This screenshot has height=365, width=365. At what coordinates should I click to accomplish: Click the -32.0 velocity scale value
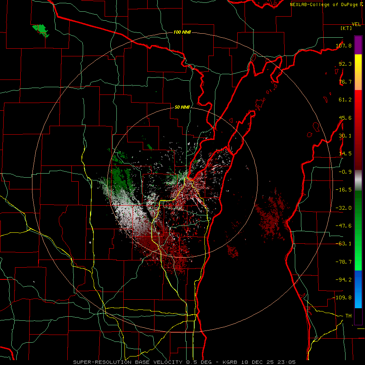(x=344, y=208)
